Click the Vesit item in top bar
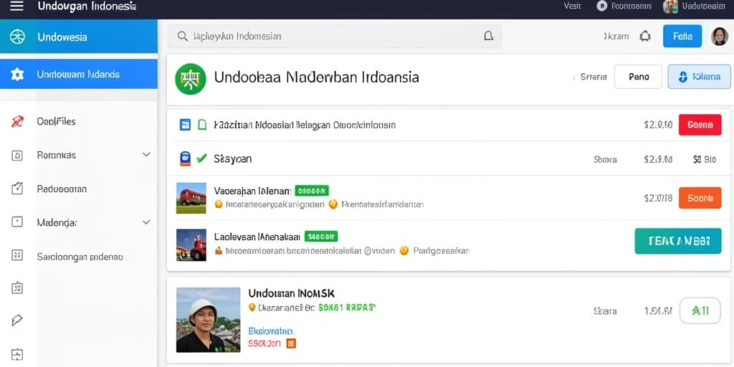The height and width of the screenshot is (367, 734). tap(572, 6)
